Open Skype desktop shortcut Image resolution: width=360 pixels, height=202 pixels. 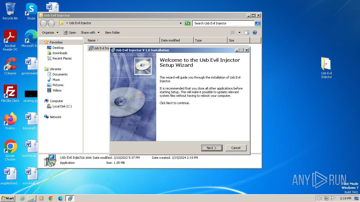pos(31,11)
